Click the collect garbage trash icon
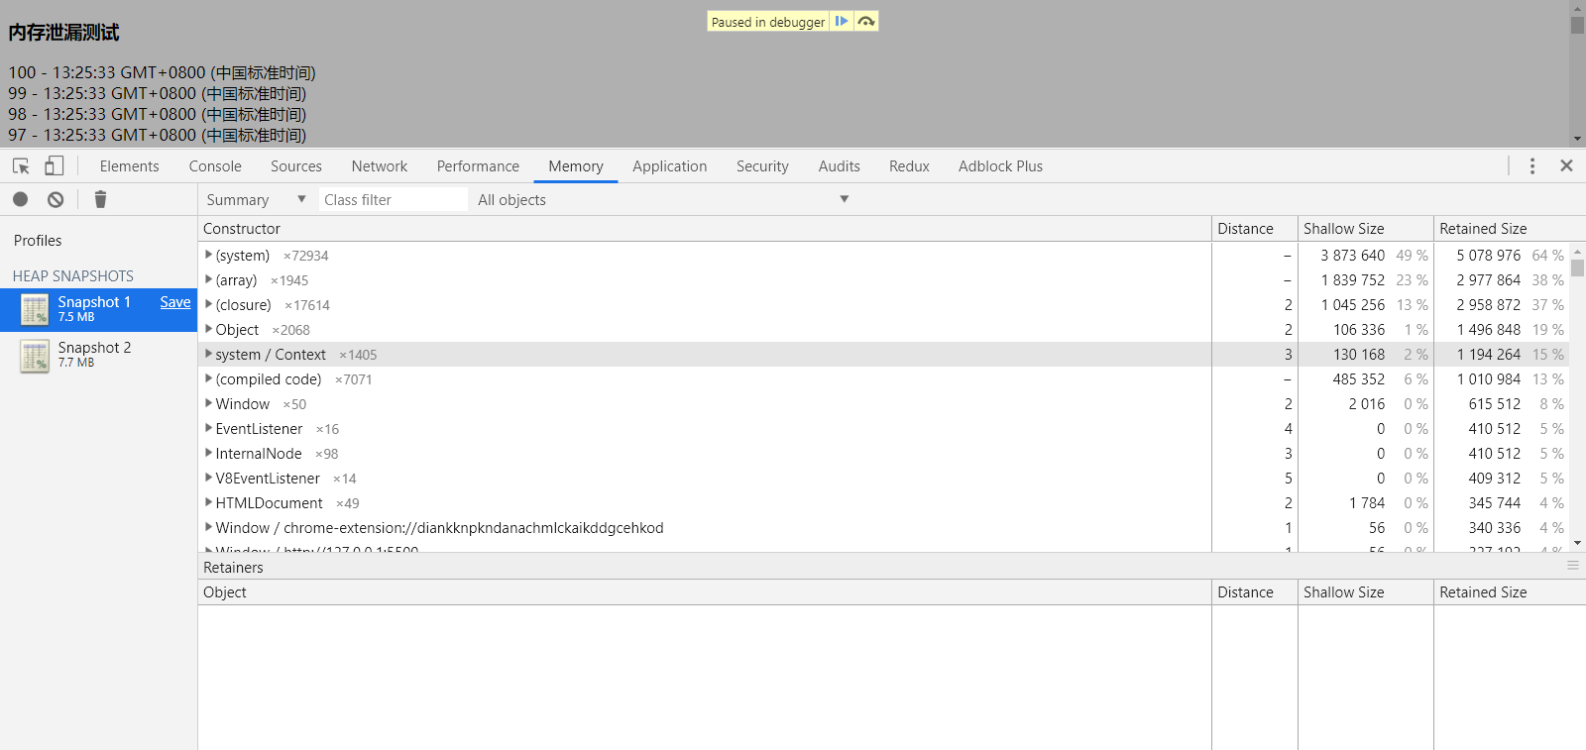 [100, 199]
